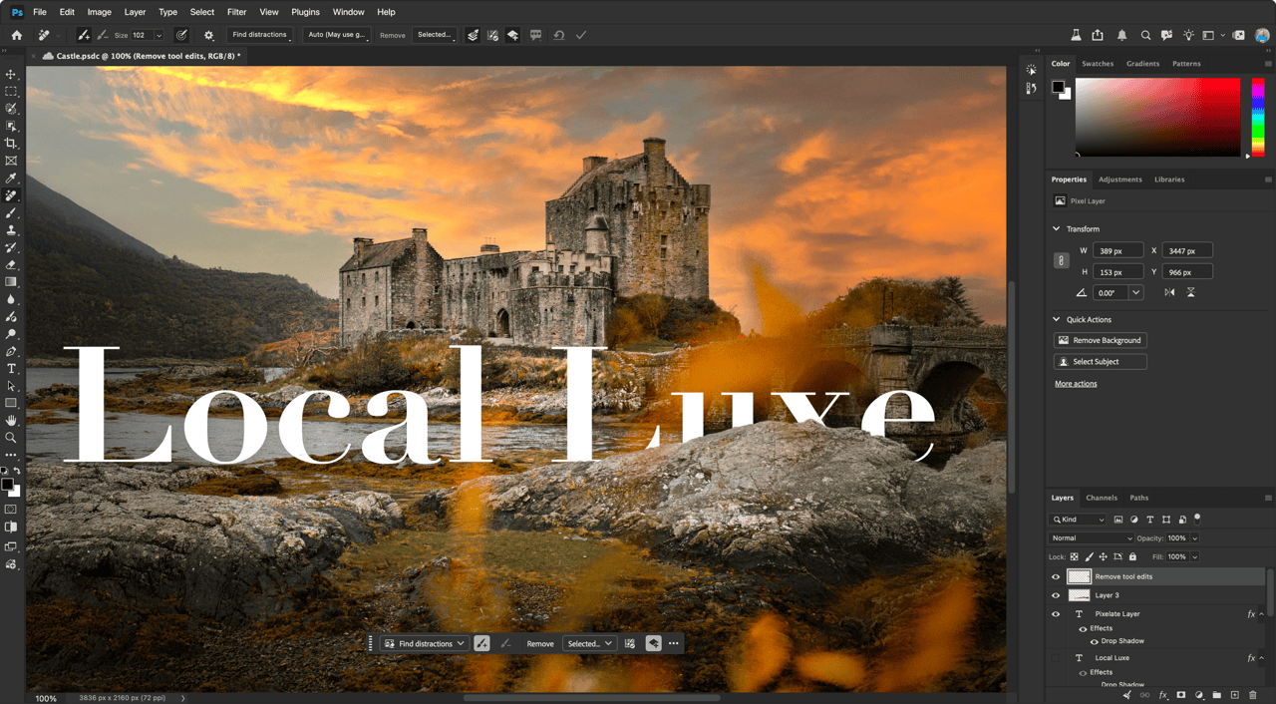1276x704 pixels.
Task: Add layer style fx icon at panel bottom
Action: [x=1162, y=695]
